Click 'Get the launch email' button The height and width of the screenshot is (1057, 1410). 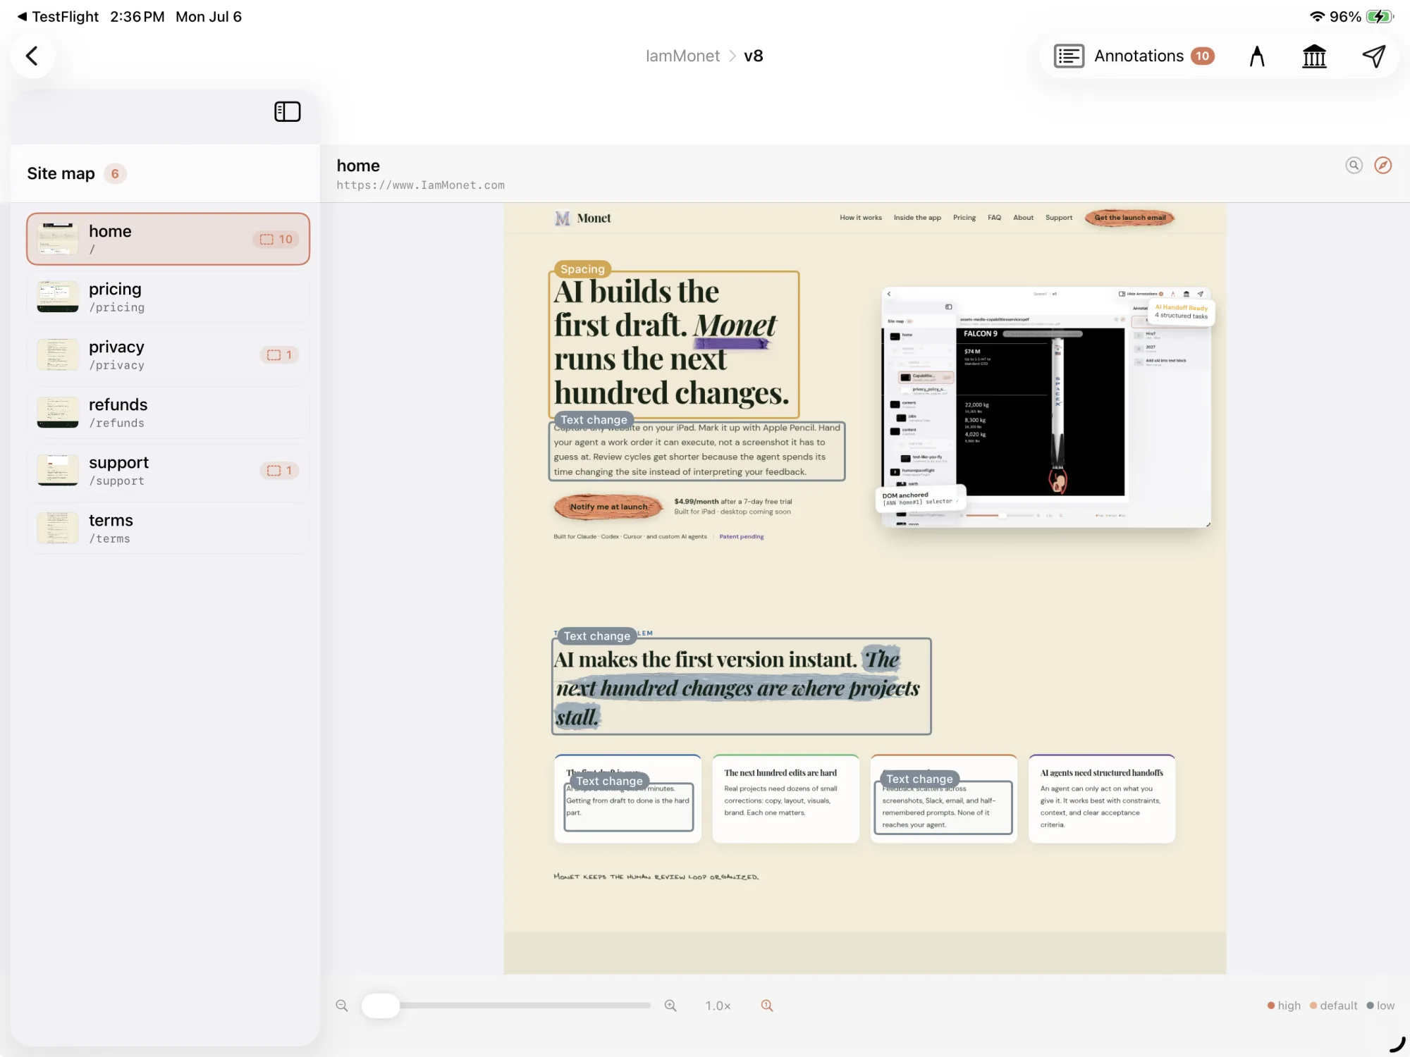(1130, 218)
